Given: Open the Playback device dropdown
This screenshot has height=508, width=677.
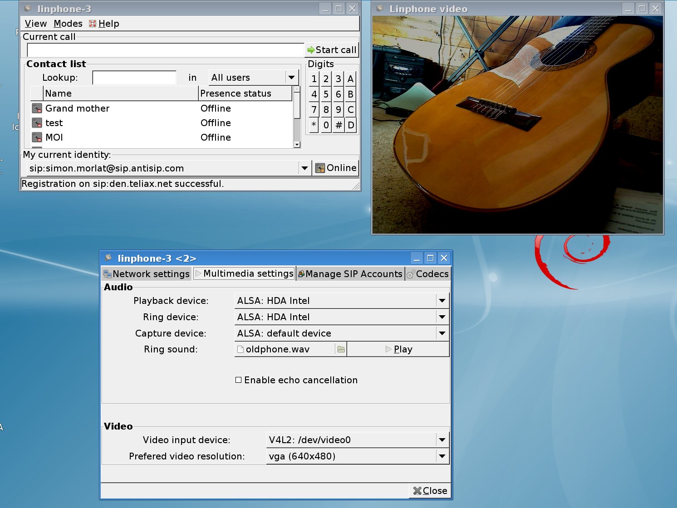Looking at the screenshot, I should click(x=442, y=301).
